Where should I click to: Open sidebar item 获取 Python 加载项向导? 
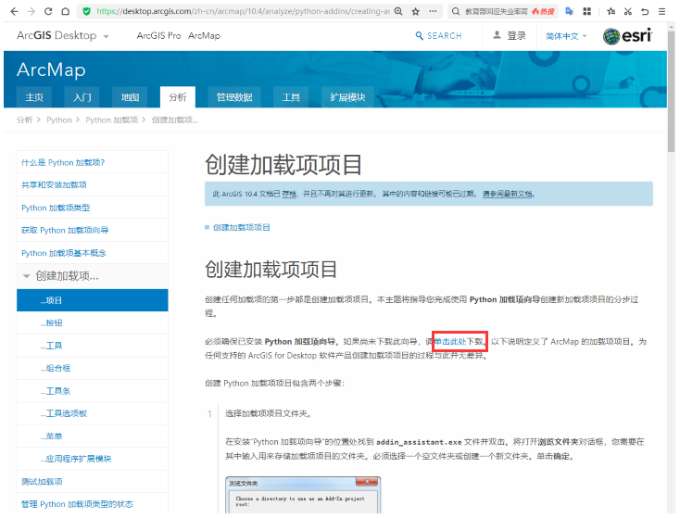click(93, 230)
